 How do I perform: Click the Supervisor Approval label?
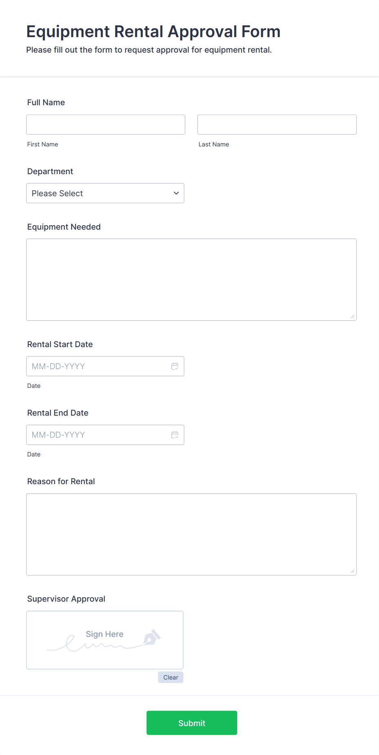click(x=66, y=599)
